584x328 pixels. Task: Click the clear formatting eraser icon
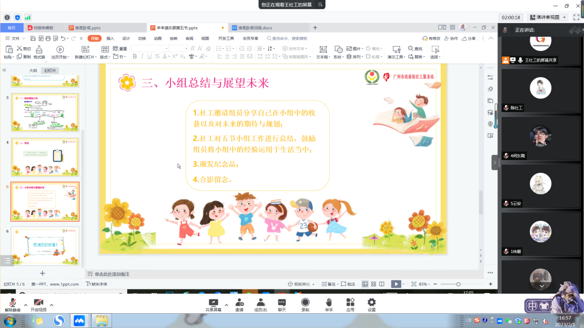tap(208, 49)
